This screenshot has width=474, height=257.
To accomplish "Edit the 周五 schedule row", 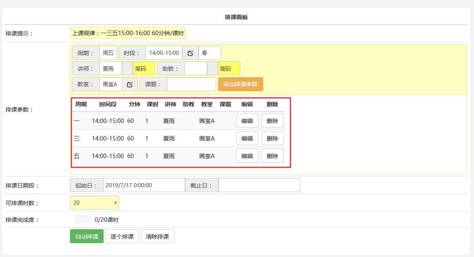I will 247,156.
